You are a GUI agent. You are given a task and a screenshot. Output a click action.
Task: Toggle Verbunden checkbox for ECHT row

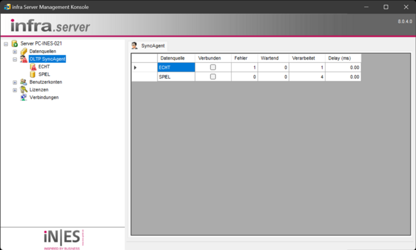point(213,67)
